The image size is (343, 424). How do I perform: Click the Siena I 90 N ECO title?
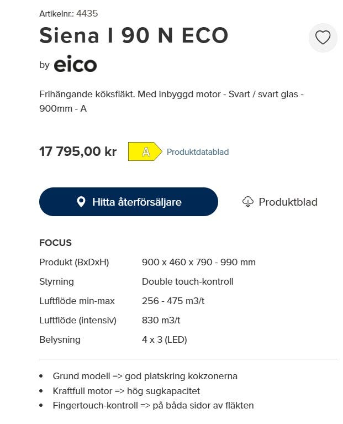[134, 35]
